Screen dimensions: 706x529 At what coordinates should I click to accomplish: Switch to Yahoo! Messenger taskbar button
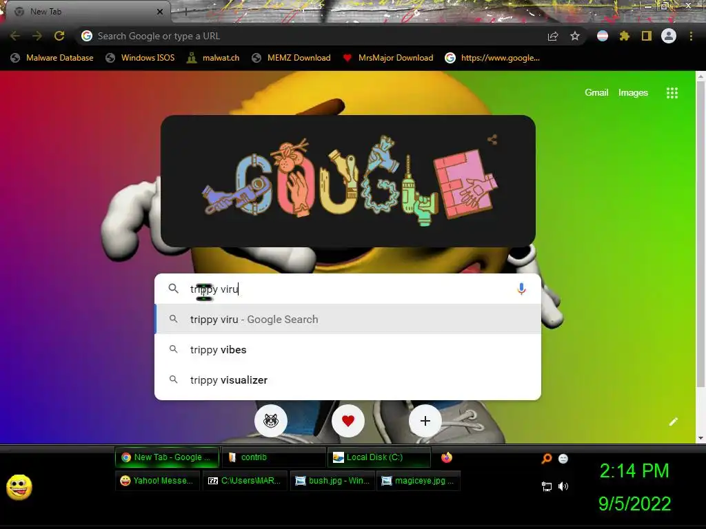coord(158,480)
